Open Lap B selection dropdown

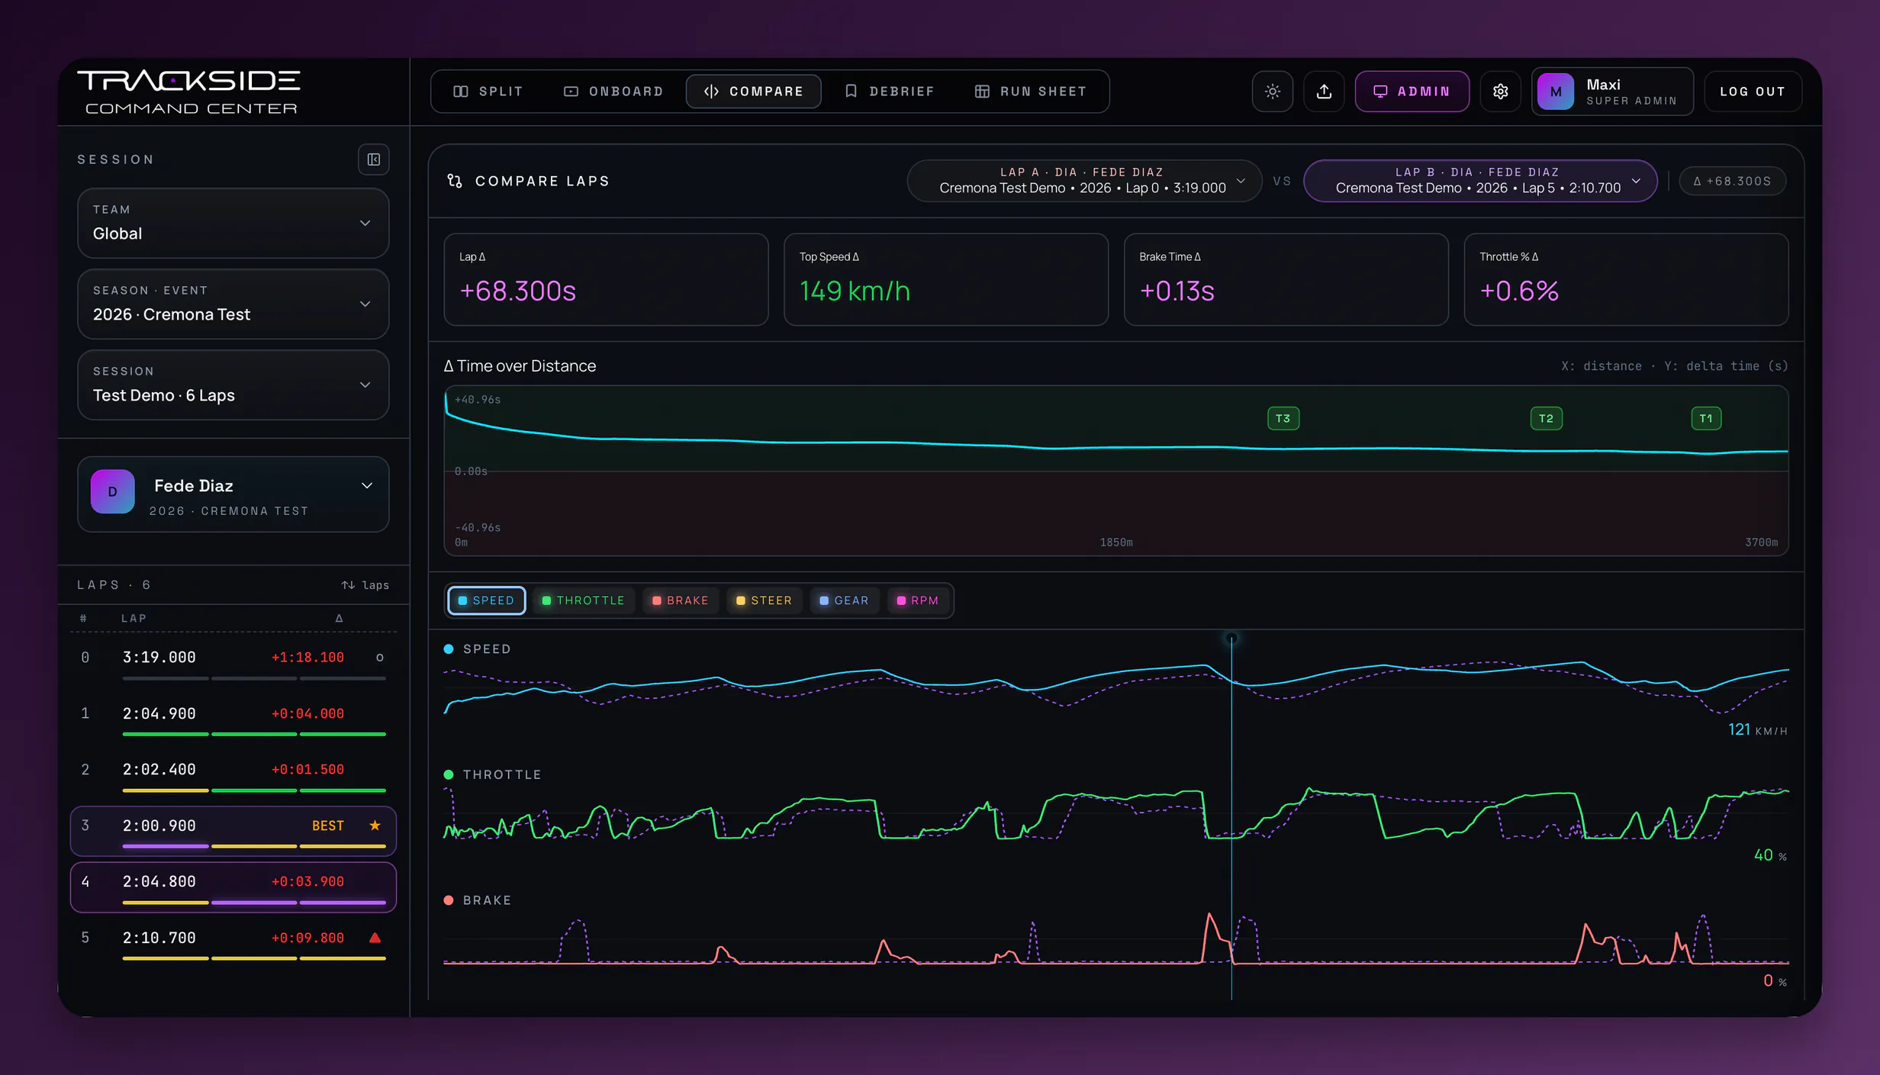click(1480, 181)
